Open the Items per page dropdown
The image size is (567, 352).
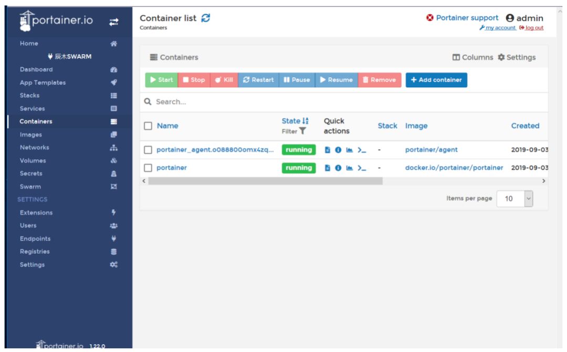(x=514, y=199)
